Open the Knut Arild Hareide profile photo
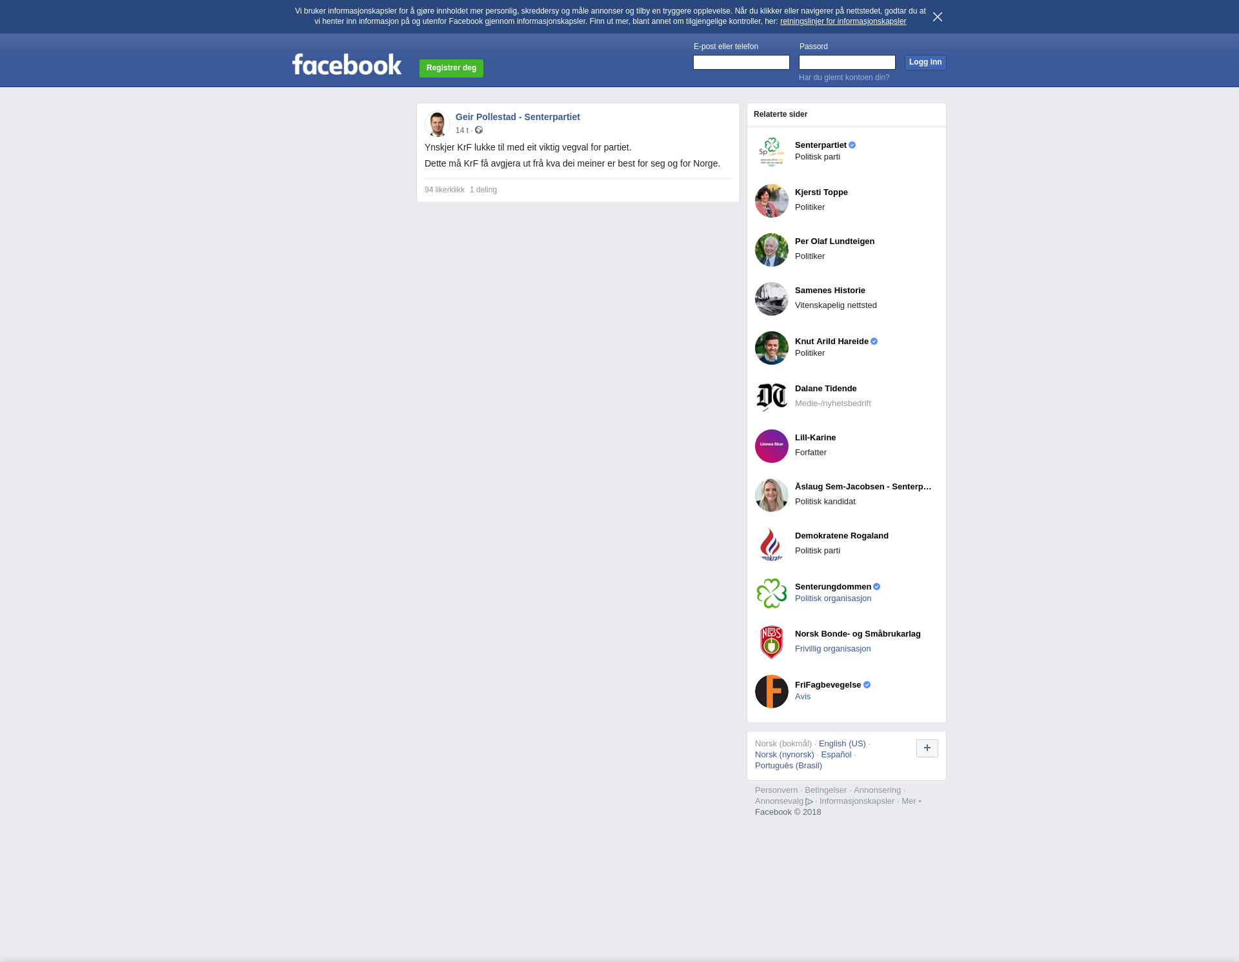The image size is (1239, 962). click(x=772, y=348)
